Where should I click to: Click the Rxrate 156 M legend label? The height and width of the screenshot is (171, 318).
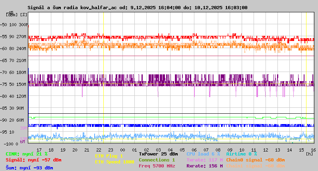[204, 166]
